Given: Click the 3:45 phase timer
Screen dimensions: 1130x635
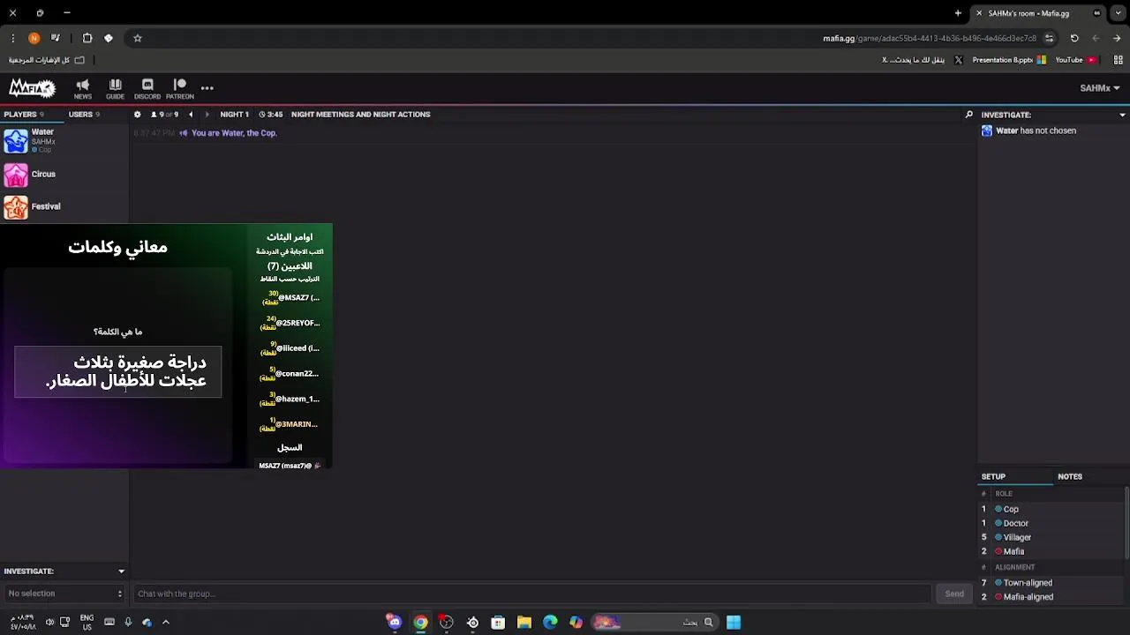Looking at the screenshot, I should (271, 115).
